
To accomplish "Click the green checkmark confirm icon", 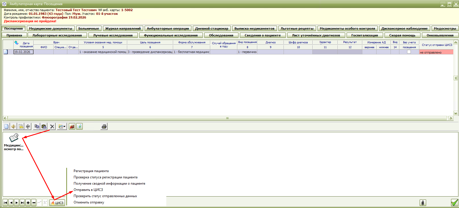I will [x=454, y=203].
